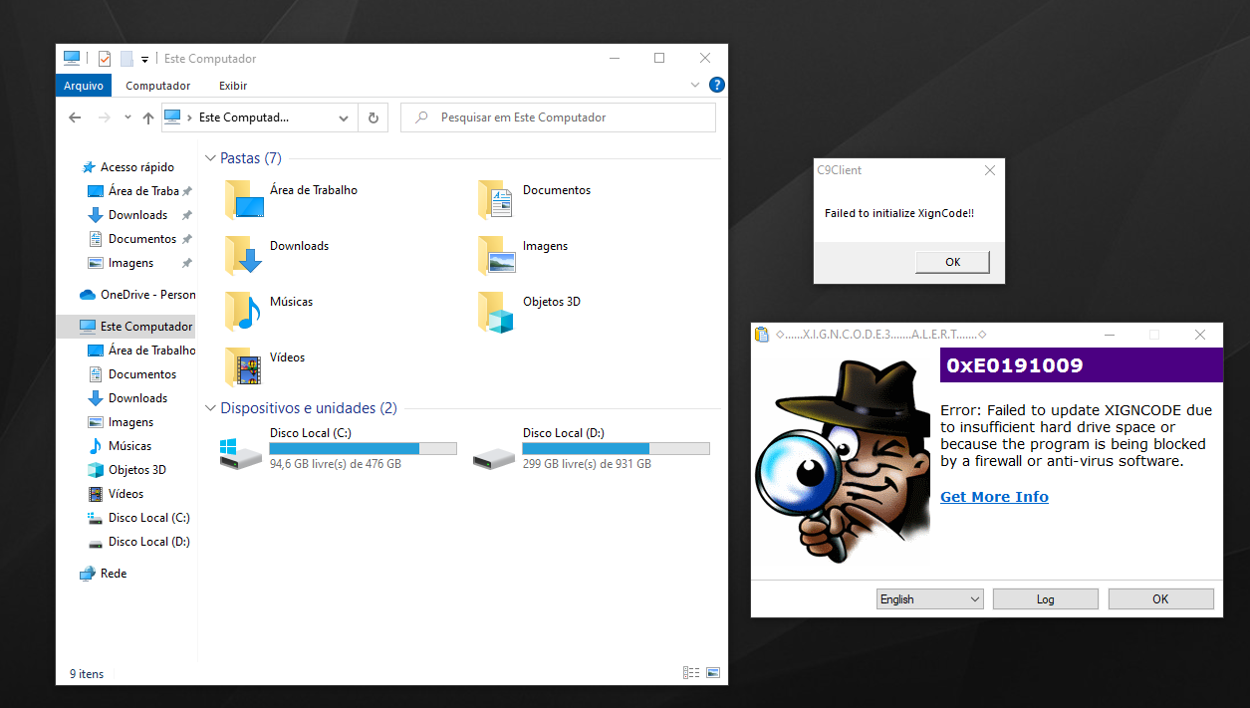The image size is (1250, 708).
Task: Navigate back with the back arrow
Action: (75, 118)
